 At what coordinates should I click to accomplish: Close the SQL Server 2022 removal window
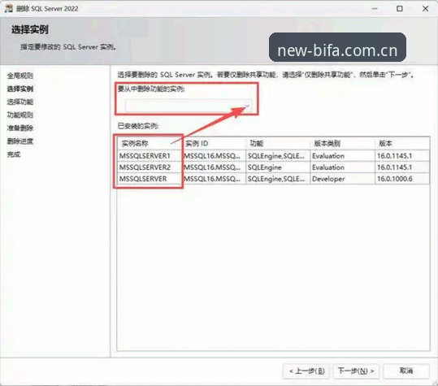click(x=426, y=9)
